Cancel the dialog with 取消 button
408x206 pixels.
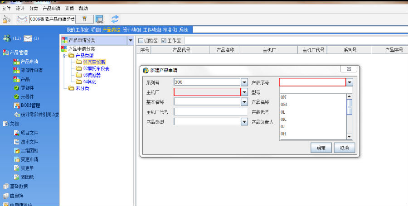(344, 148)
